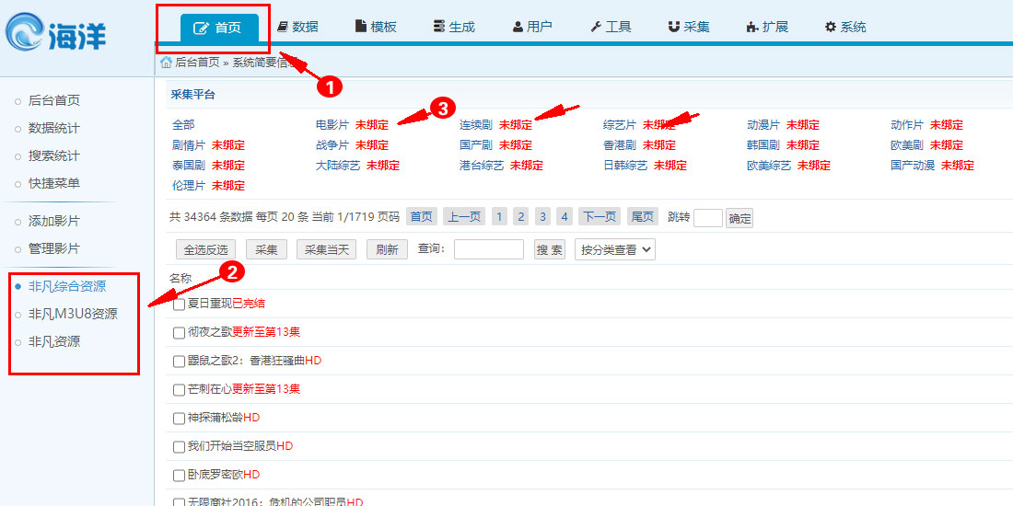The width and height of the screenshot is (1013, 506).
Task: Focus the 查询 search input field
Action: [488, 249]
